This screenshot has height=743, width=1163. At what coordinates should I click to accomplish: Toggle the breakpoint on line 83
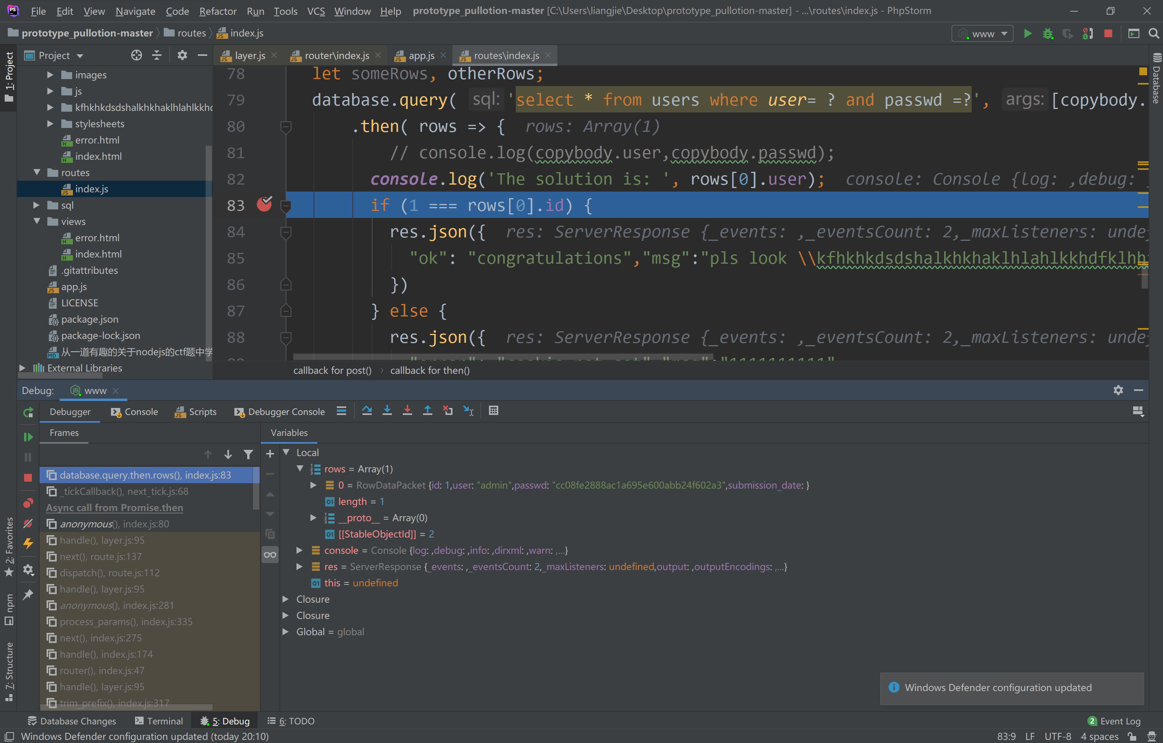264,205
